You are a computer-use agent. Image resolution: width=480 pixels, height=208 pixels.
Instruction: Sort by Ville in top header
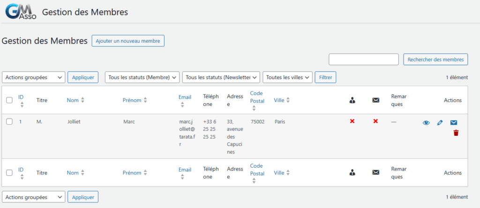click(279, 100)
